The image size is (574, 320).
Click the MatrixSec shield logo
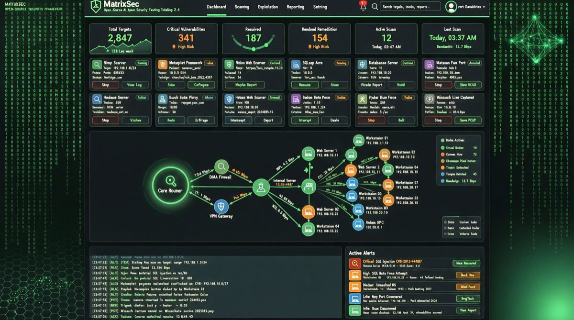(96, 6)
